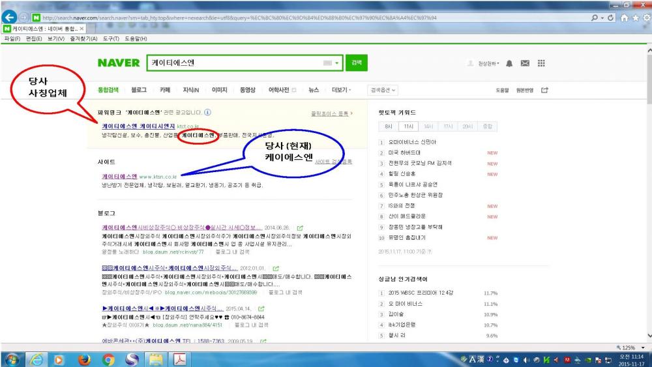Click the Naver search input field
This screenshot has width=652, height=367.
(x=236, y=63)
